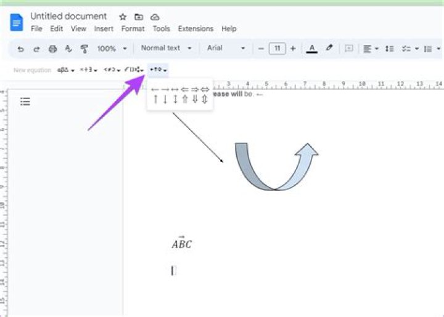Open the text color picker
The height and width of the screenshot is (317, 444).
pyautogui.click(x=312, y=49)
